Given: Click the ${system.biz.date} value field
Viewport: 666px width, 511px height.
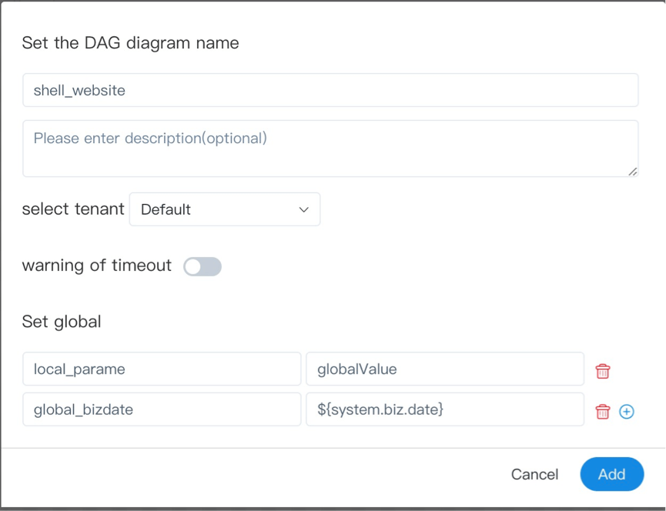Looking at the screenshot, I should tap(444, 409).
